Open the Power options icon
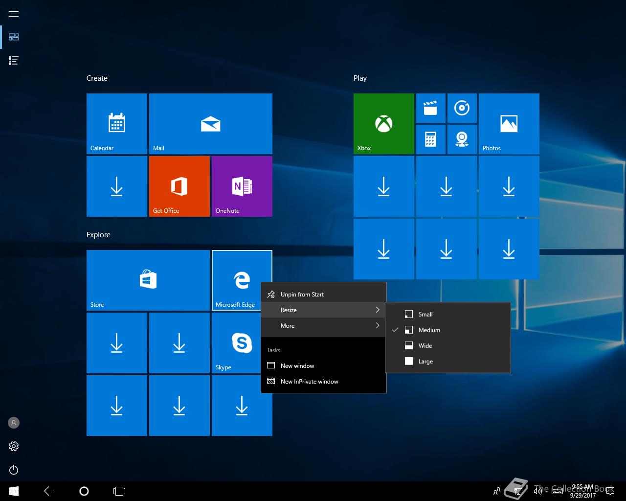This screenshot has width=626, height=501. pyautogui.click(x=14, y=470)
